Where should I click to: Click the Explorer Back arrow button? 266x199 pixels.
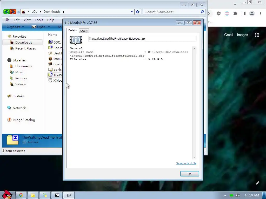(6, 12)
